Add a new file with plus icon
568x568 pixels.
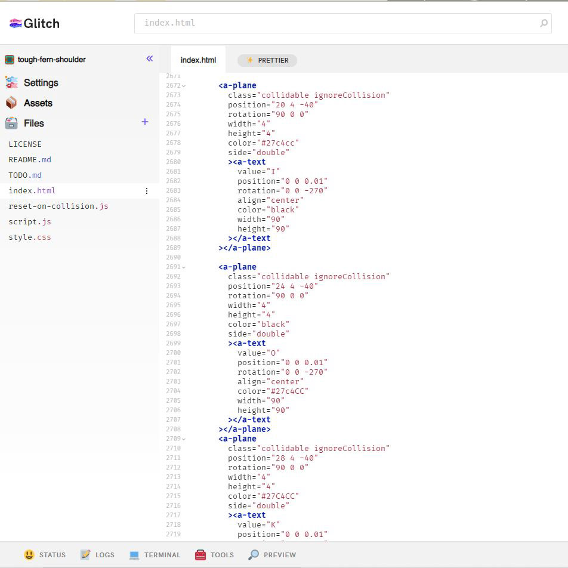[145, 122]
